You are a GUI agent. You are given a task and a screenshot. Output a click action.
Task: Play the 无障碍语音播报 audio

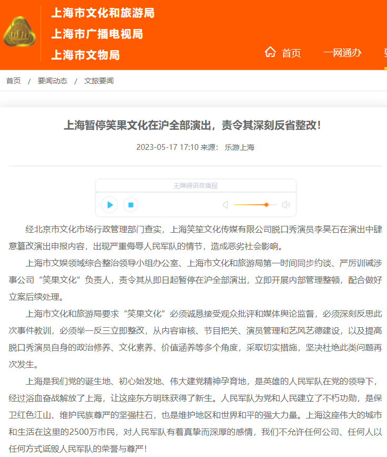point(110,205)
